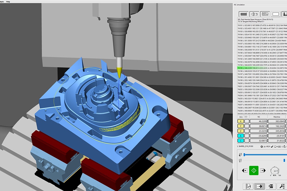Click the Machine column header
Viewport: 287px width, 191px height.
click(277, 117)
